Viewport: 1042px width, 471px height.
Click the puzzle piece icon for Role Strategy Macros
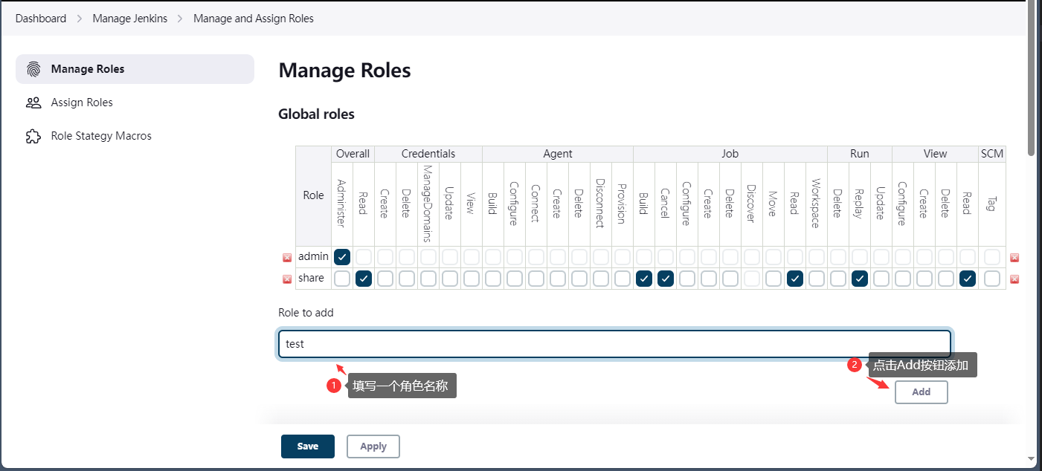point(33,137)
